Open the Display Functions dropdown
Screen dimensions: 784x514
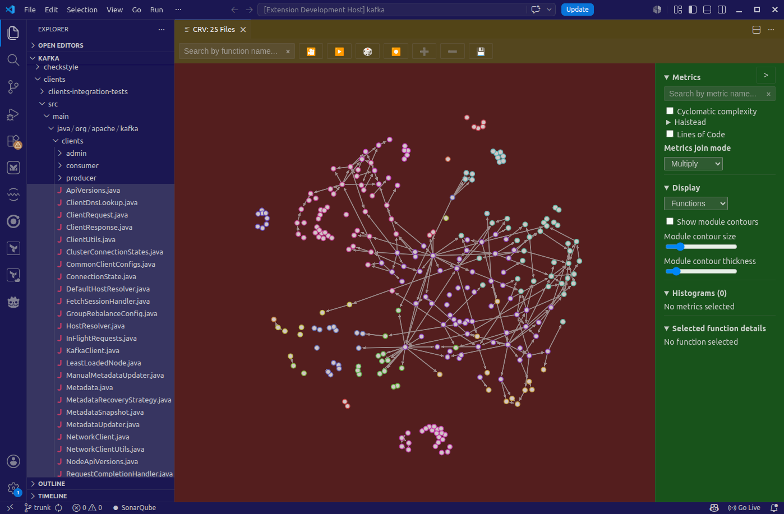[695, 203]
